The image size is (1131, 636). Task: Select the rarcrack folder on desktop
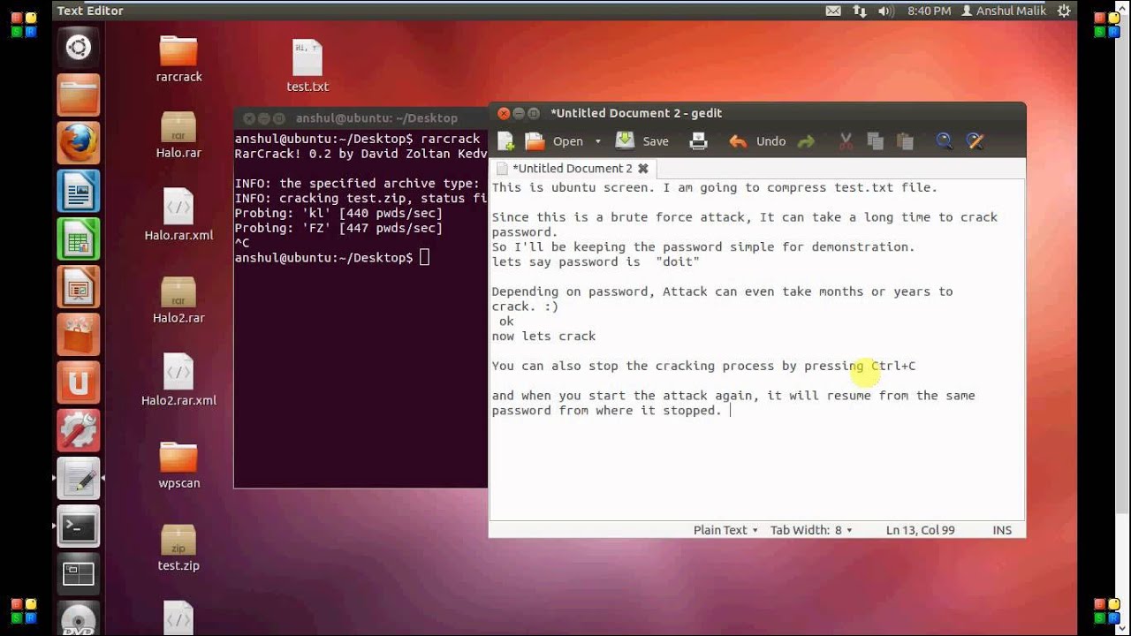pos(178,58)
